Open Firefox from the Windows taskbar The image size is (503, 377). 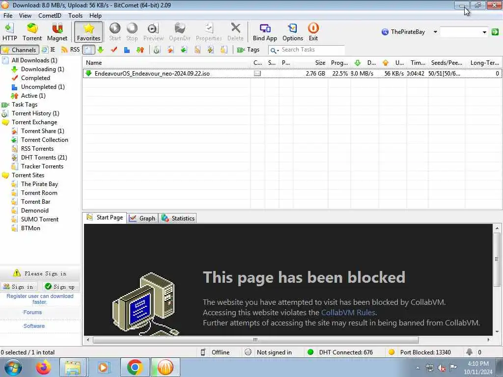coord(43,367)
